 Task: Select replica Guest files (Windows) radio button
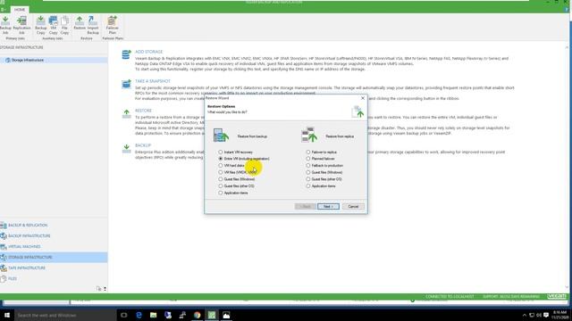pyautogui.click(x=308, y=172)
